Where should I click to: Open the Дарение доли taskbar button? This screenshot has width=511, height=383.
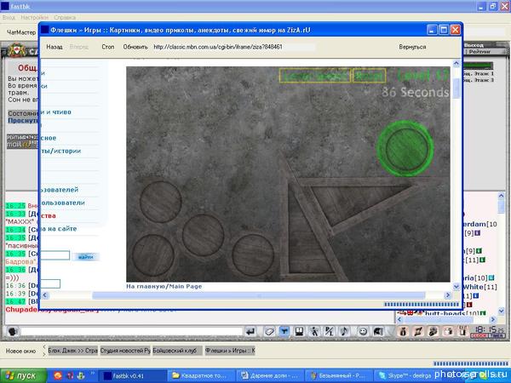(270, 376)
